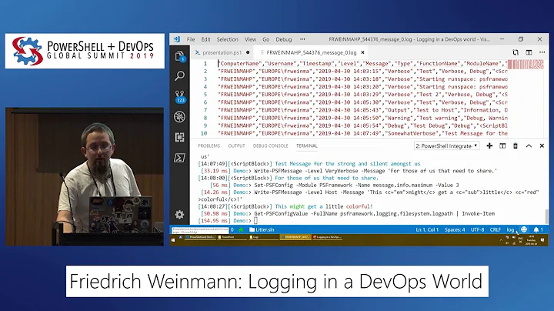This screenshot has width=554, height=311.
Task: Open Source Control view with 123 badge
Action: pyautogui.click(x=180, y=96)
